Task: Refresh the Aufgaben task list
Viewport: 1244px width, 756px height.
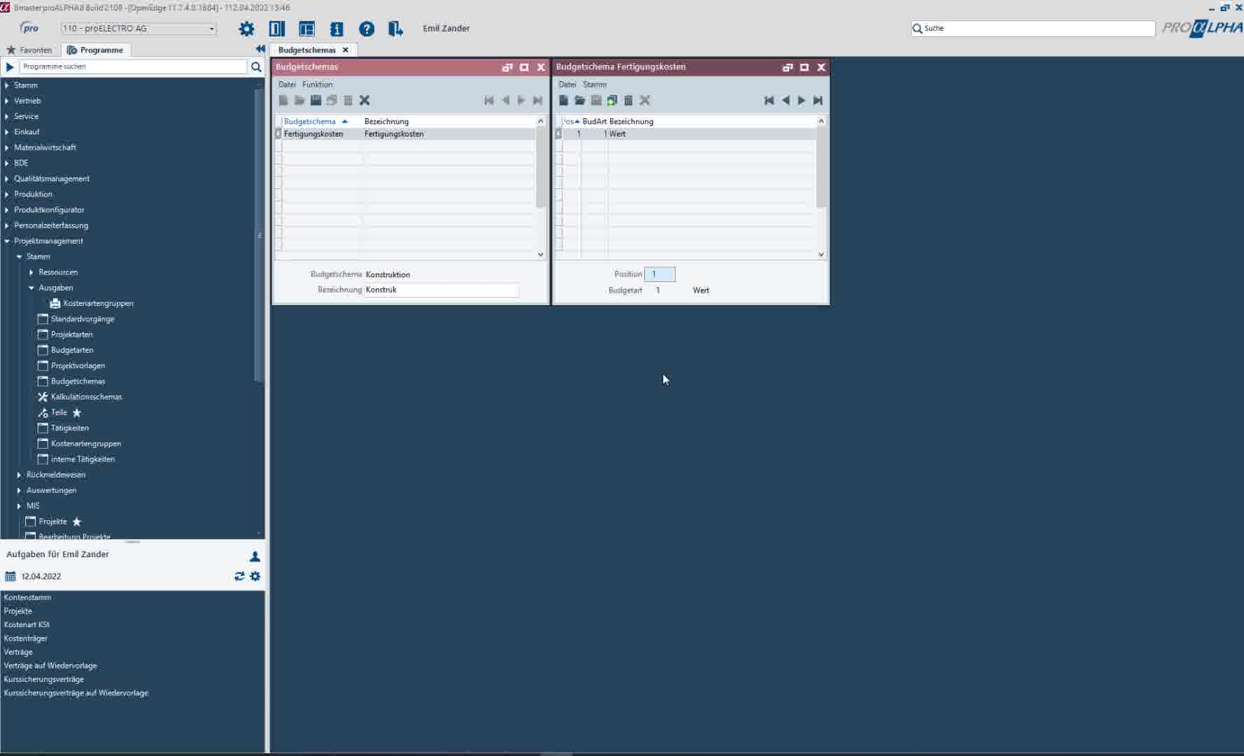Action: point(239,576)
